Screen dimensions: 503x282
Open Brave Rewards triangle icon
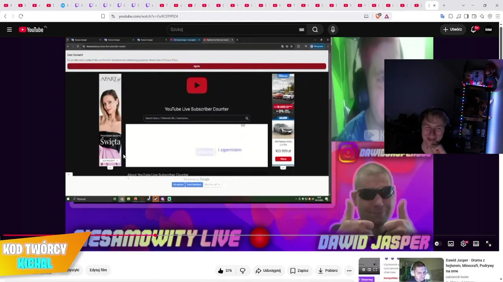(387, 16)
